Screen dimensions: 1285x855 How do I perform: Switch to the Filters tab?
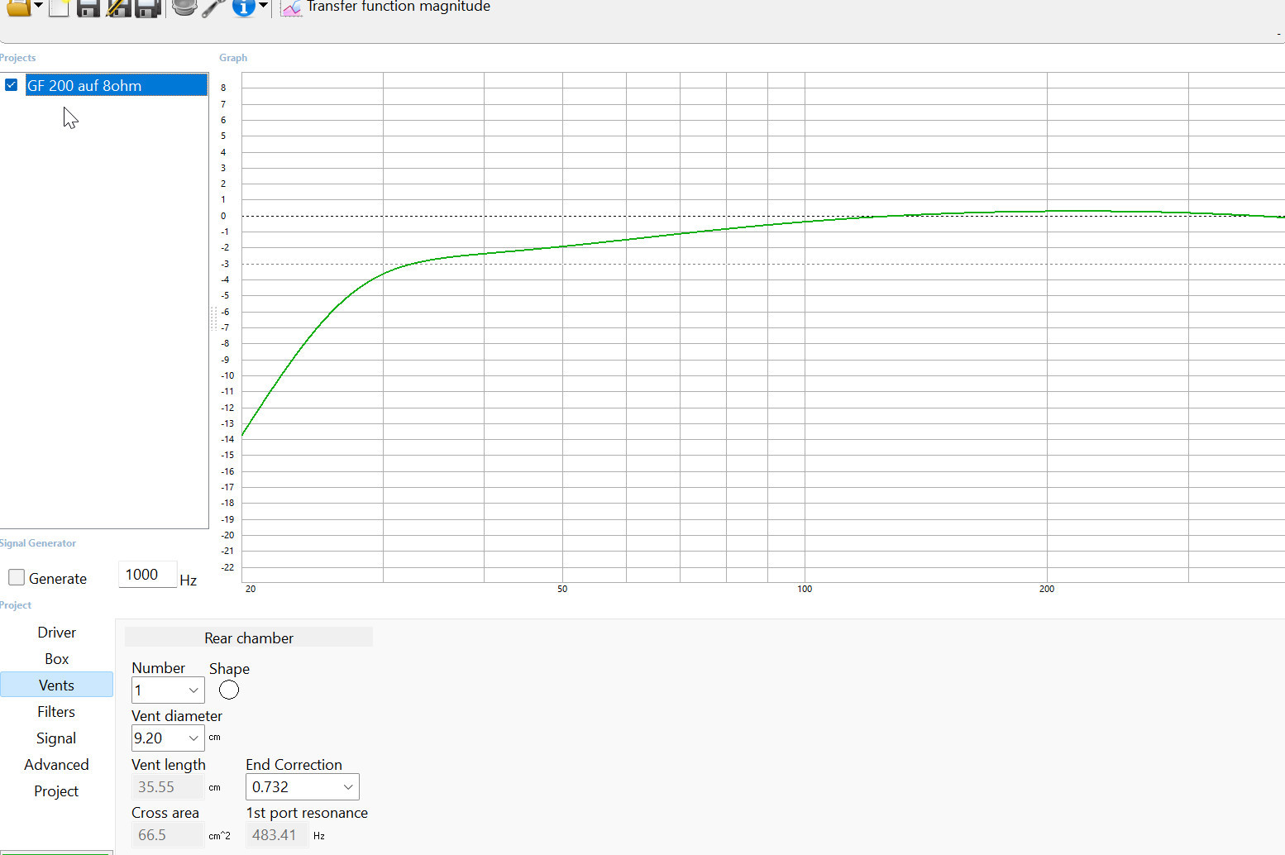[56, 712]
